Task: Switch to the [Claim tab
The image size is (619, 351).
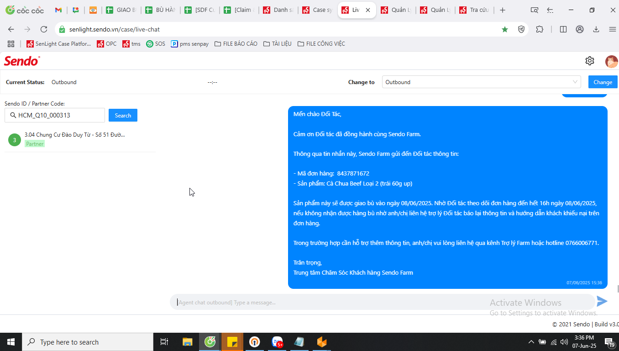Action: click(239, 10)
